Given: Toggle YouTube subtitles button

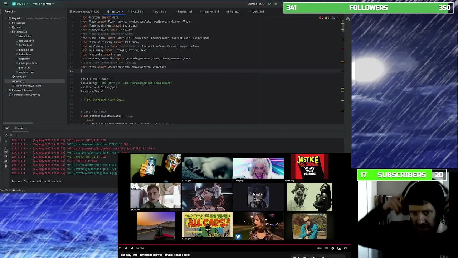Looking at the screenshot, I should [326, 248].
